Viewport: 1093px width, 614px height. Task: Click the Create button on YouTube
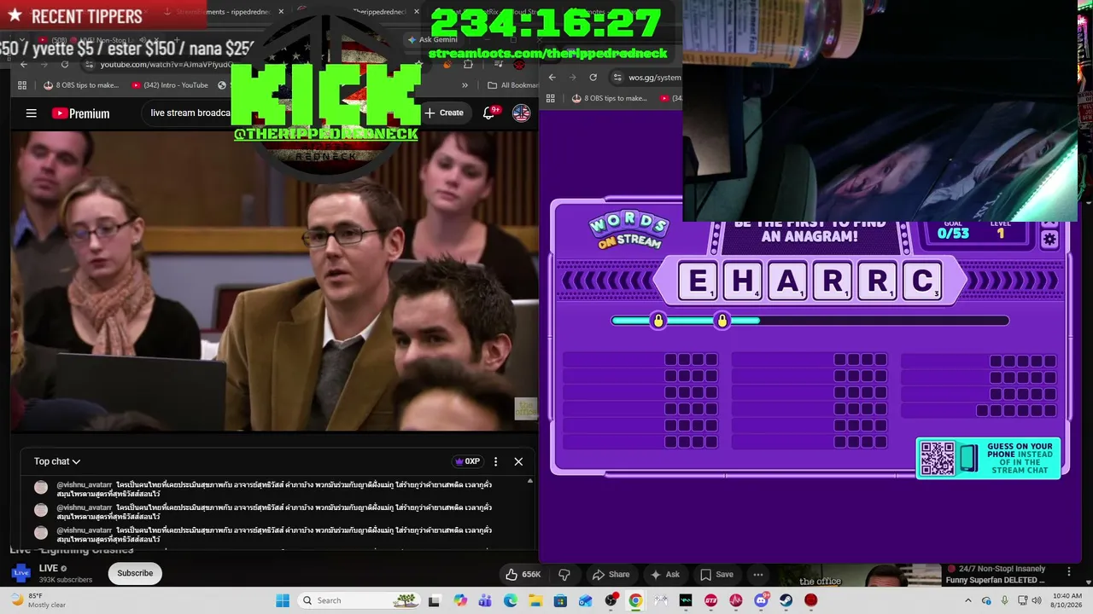click(x=444, y=113)
